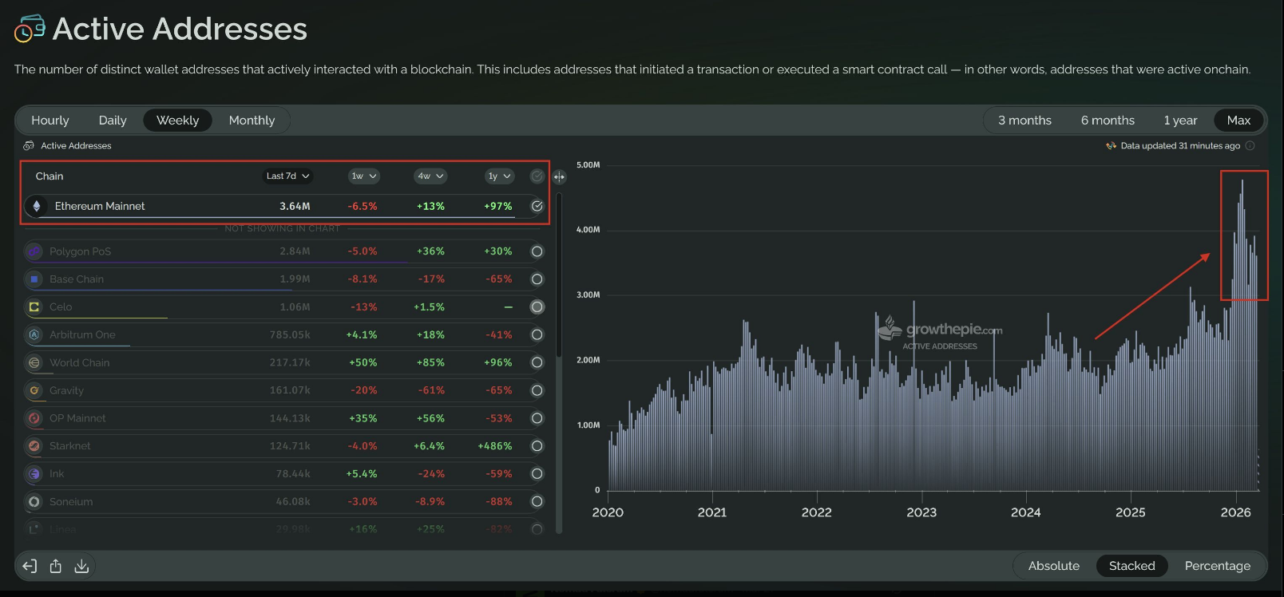Click the info icon beside Data updated

click(x=1250, y=145)
